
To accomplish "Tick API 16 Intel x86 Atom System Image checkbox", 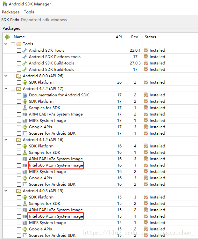I will pos(19,166).
